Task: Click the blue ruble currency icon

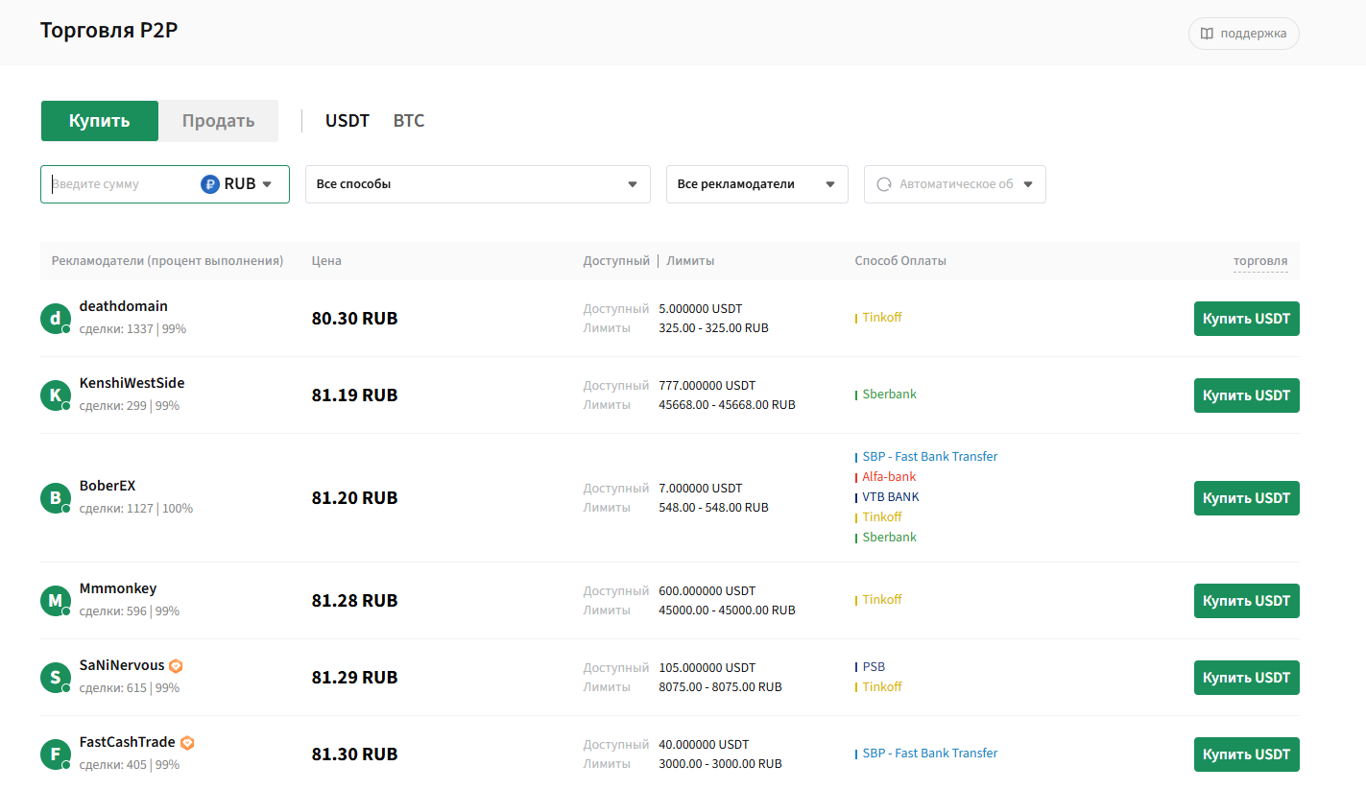Action: tap(210, 184)
